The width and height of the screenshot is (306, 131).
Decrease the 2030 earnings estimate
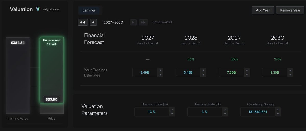coord(290,75)
